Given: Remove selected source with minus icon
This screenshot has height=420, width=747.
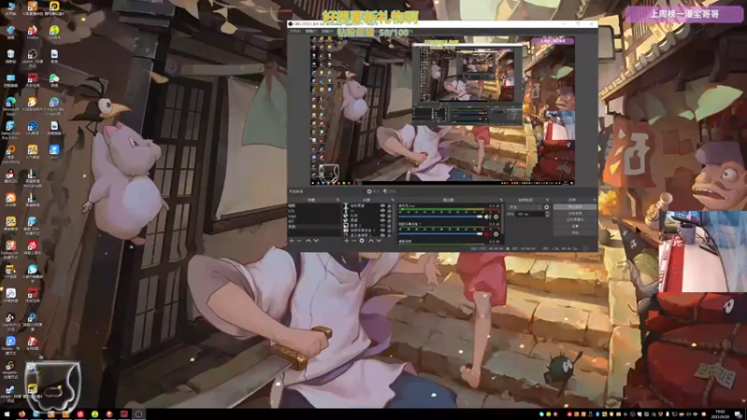Looking at the screenshot, I should 354,241.
